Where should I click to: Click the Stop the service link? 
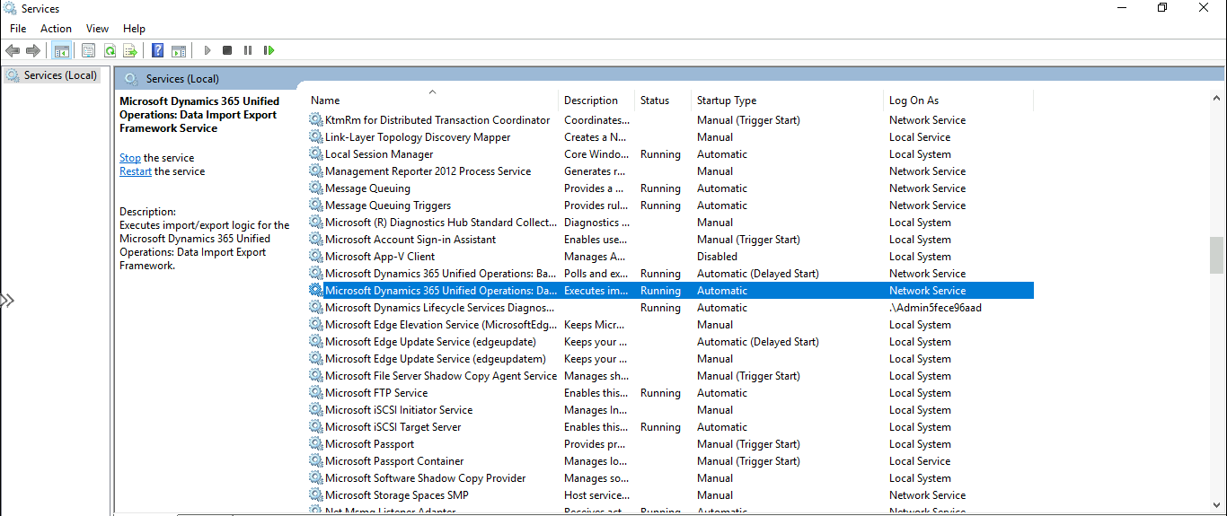pyautogui.click(x=130, y=158)
